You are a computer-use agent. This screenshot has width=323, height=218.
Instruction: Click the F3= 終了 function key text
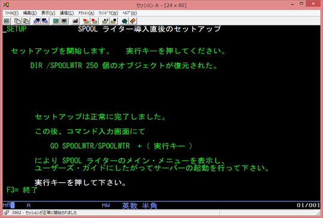click(22, 190)
